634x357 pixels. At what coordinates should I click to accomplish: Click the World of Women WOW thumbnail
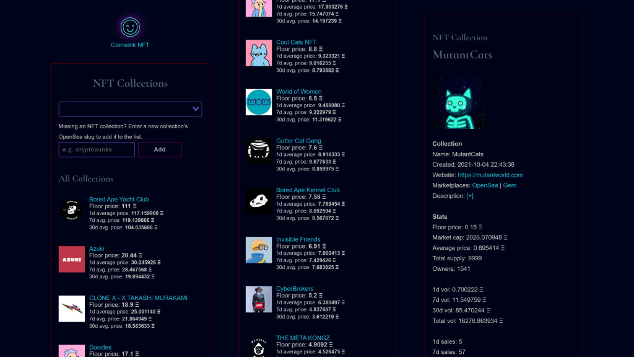coord(259,102)
